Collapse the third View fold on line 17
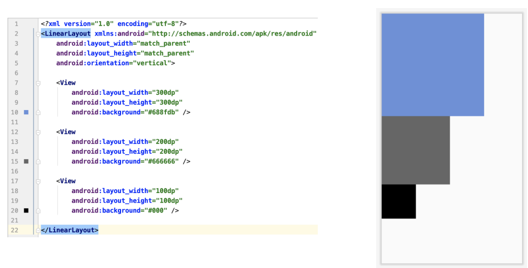The width and height of the screenshot is (528, 268). tap(38, 181)
